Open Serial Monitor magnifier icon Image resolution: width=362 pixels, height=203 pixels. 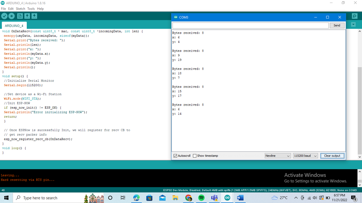[x=355, y=16]
